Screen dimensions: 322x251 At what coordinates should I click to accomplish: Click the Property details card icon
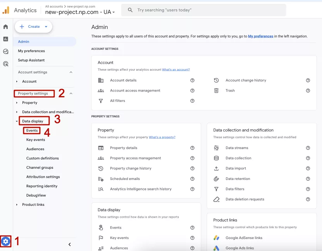pyautogui.click(x=101, y=148)
